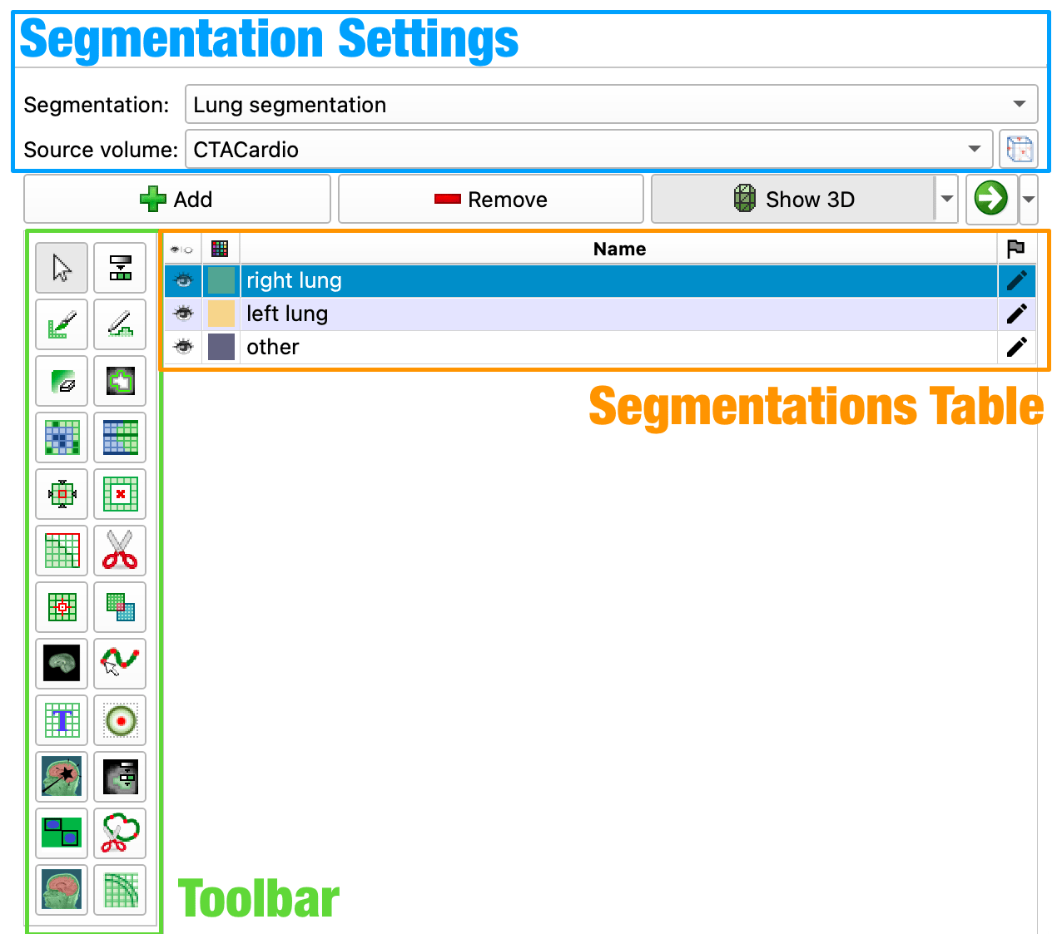Open the Logical operators tool

click(x=120, y=607)
